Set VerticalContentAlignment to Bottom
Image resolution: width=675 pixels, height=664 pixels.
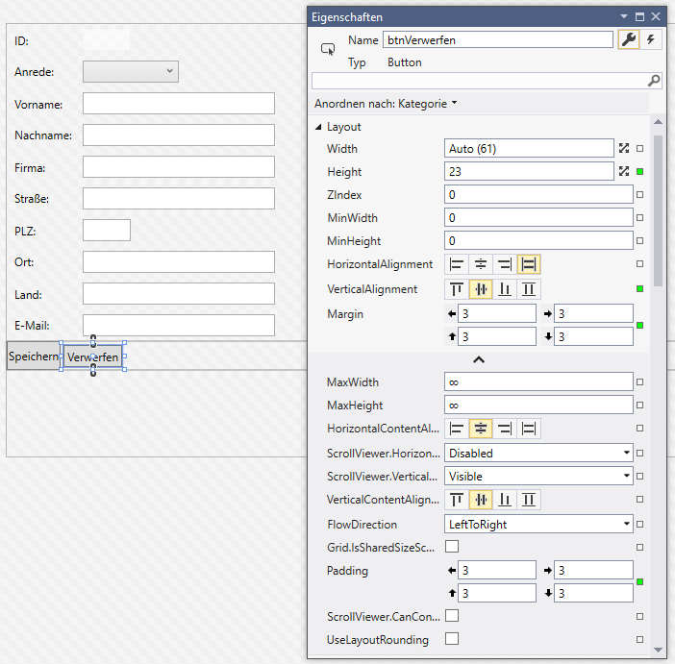coord(505,500)
